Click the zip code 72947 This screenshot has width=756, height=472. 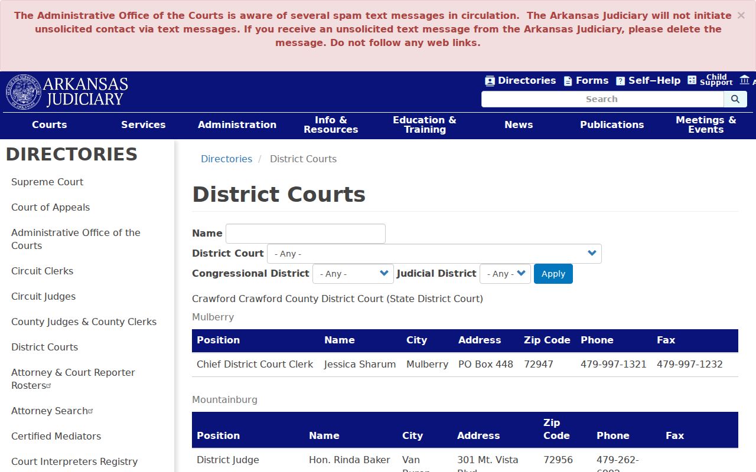pos(539,364)
